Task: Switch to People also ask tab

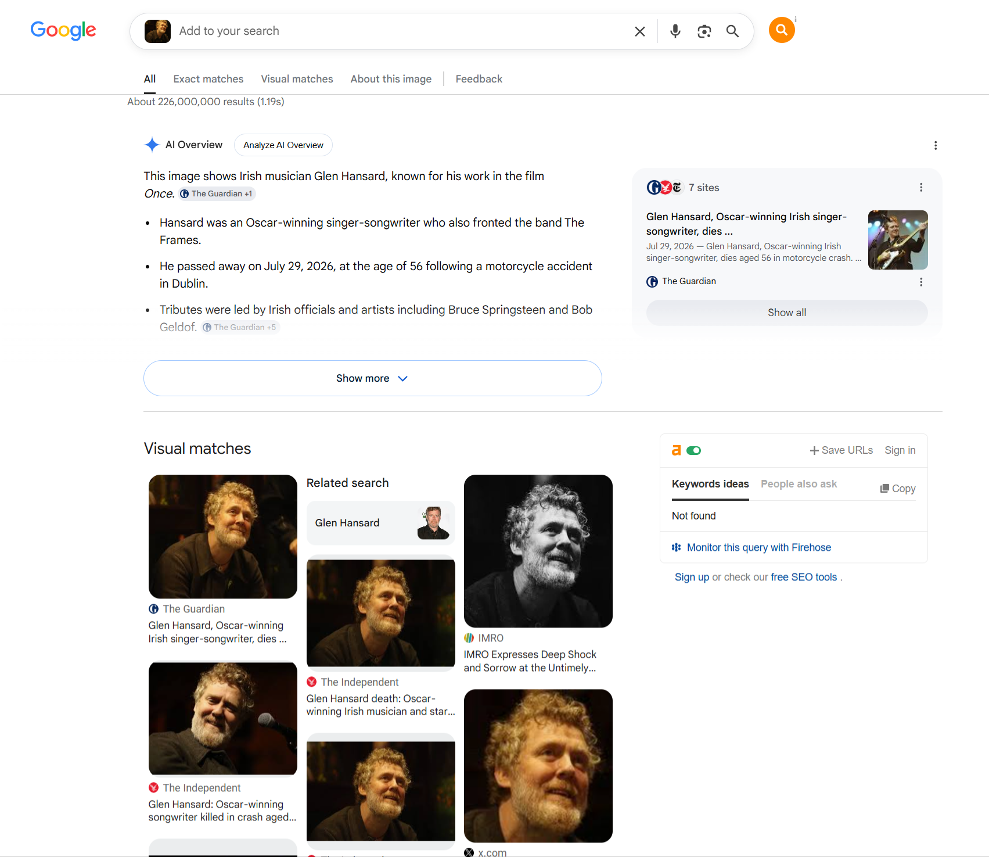Action: [799, 484]
